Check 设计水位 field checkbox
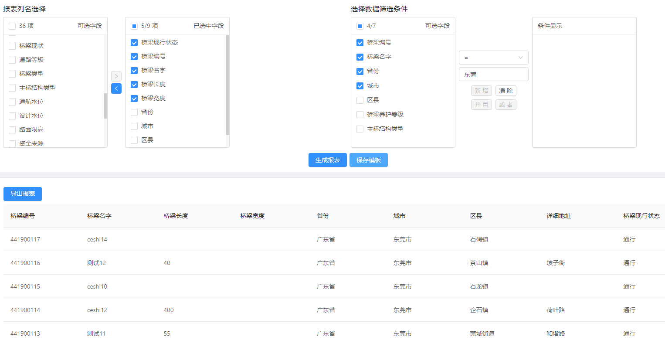 click(x=12, y=116)
